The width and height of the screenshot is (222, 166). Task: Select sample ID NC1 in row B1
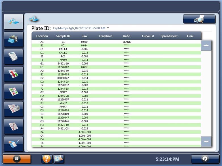point(63,46)
